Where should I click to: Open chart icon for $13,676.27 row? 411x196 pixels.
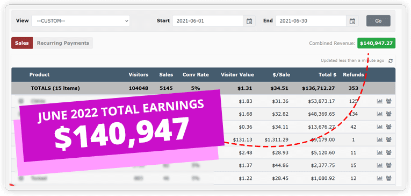[x=379, y=127]
